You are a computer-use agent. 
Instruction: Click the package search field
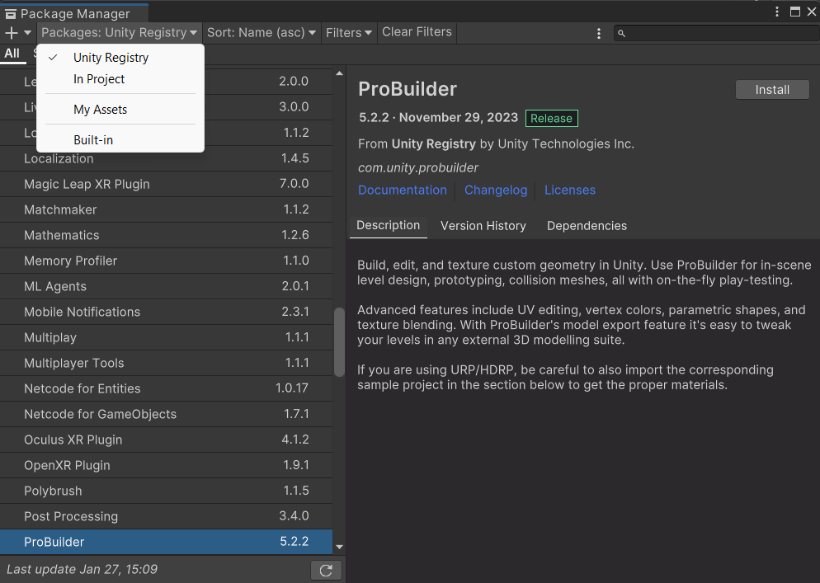click(716, 34)
